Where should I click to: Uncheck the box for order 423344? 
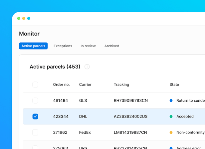click(x=35, y=117)
